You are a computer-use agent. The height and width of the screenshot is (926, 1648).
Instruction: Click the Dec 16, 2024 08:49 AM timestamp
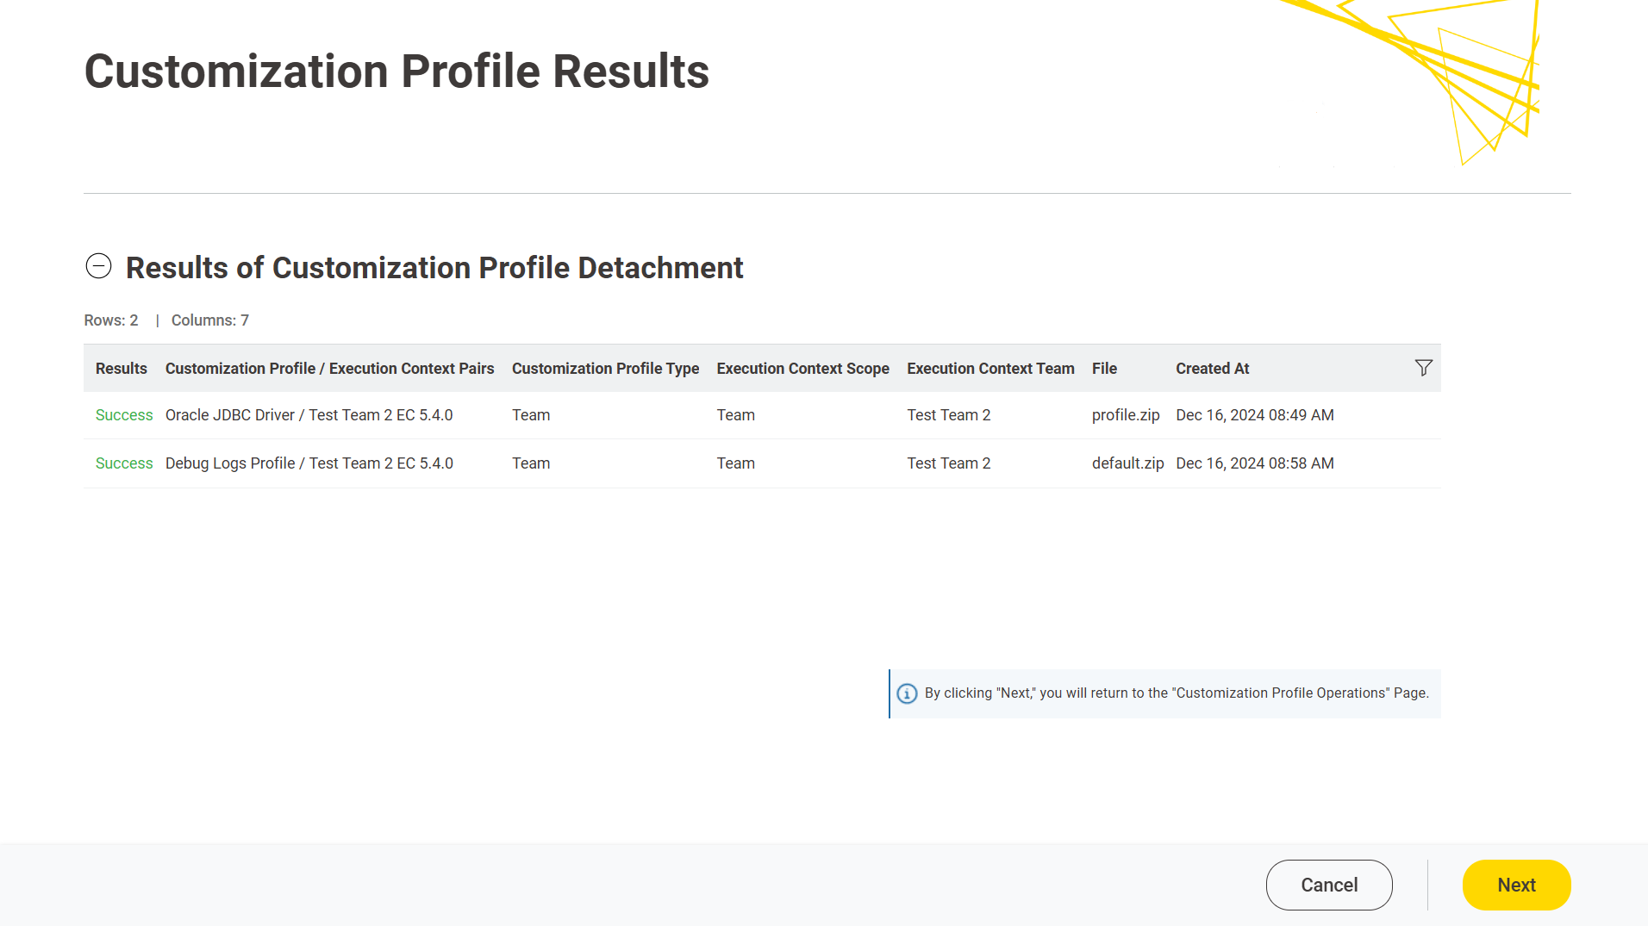(1255, 415)
